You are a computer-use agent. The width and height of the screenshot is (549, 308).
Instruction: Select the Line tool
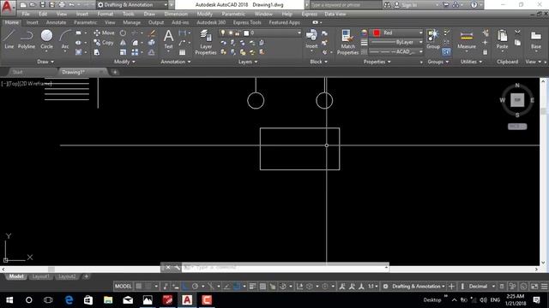[9, 38]
